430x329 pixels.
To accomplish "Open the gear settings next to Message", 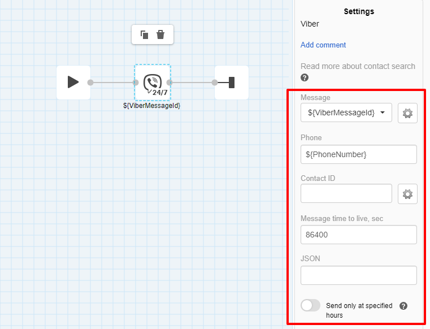I will click(407, 113).
